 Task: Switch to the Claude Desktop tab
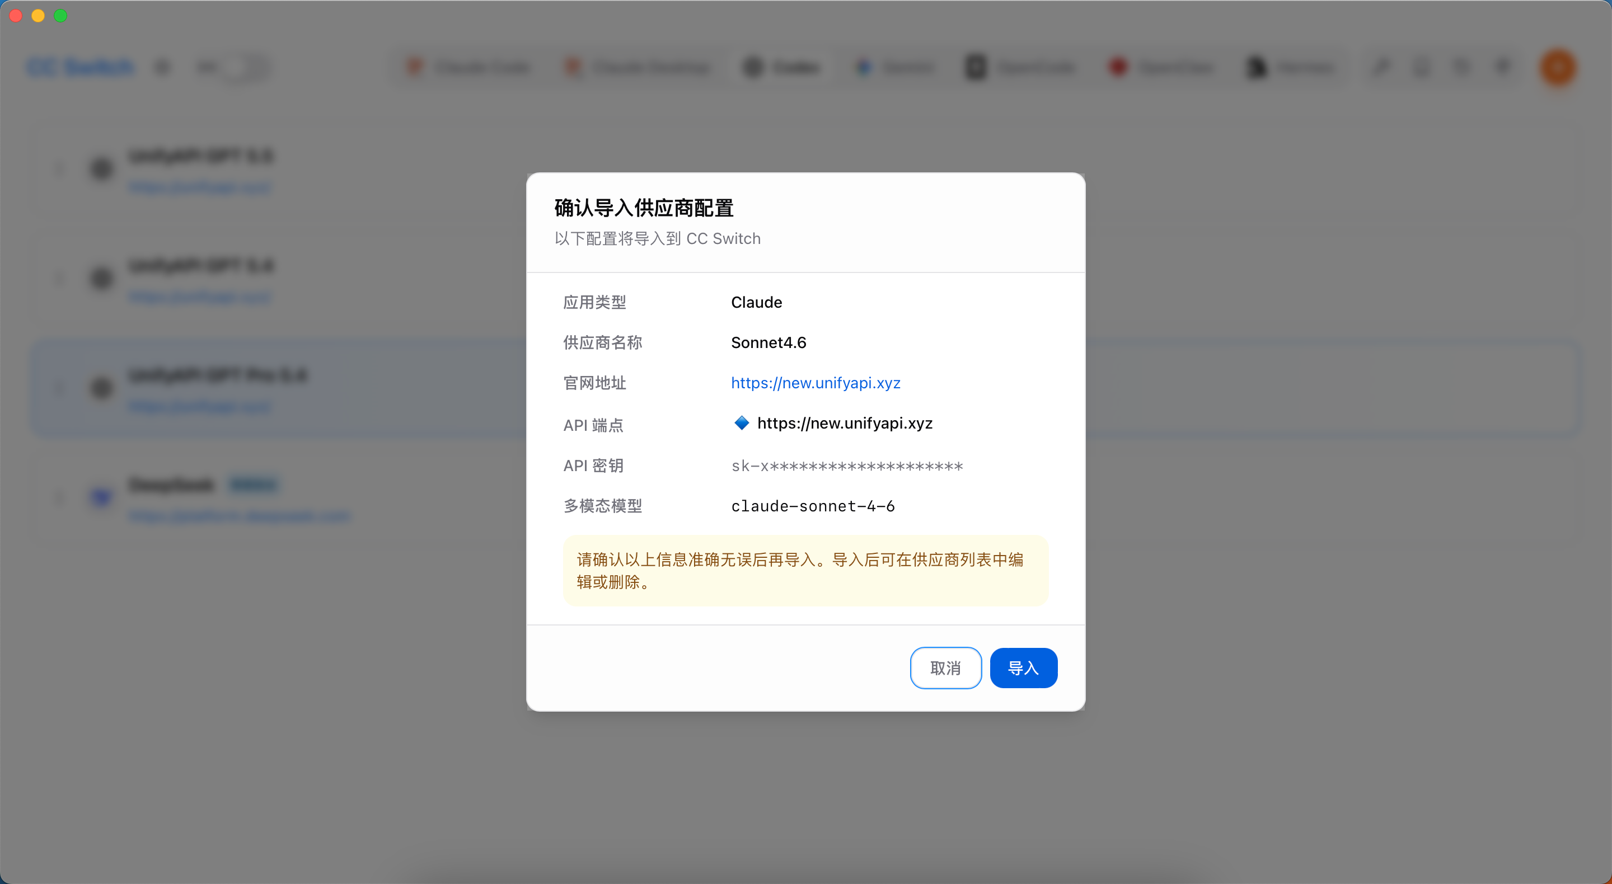[639, 67]
